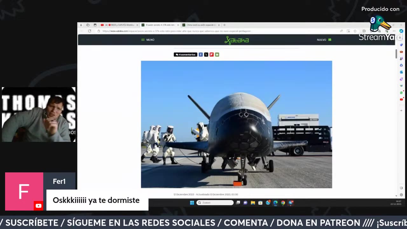Open a new browser tab
This screenshot has width=407, height=229.
(x=224, y=25)
